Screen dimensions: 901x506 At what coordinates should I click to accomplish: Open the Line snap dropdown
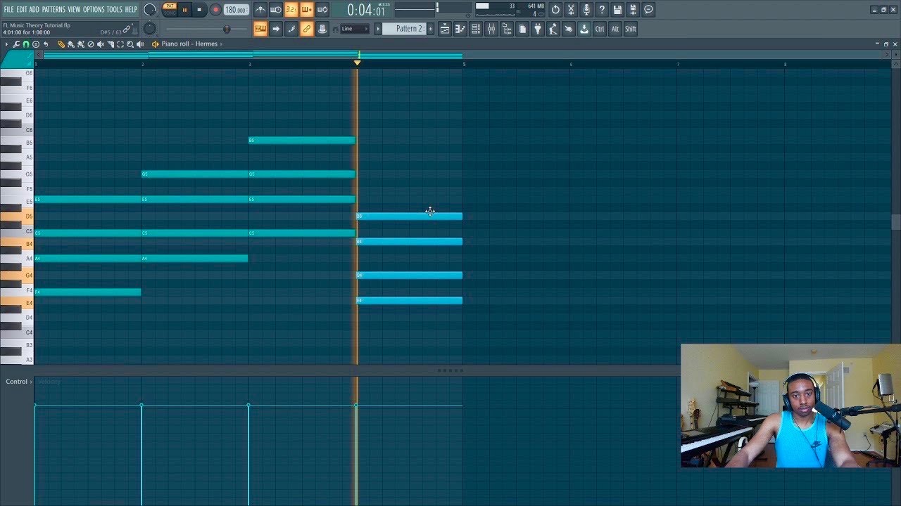(x=355, y=29)
